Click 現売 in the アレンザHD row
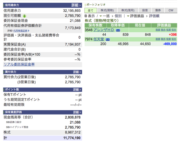Viewport: 178px width, 143px height. [x=163, y=30]
